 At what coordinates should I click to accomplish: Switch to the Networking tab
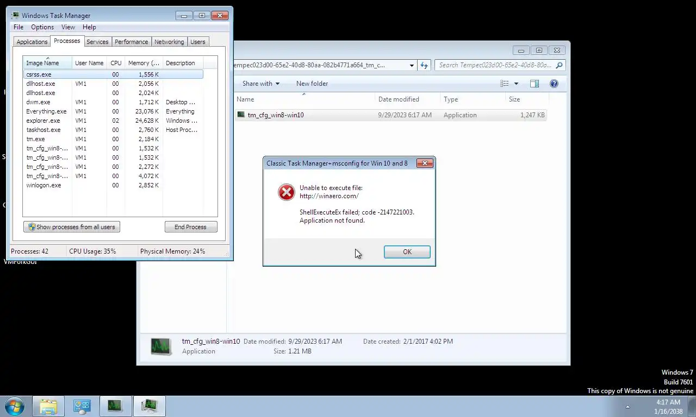click(x=169, y=42)
